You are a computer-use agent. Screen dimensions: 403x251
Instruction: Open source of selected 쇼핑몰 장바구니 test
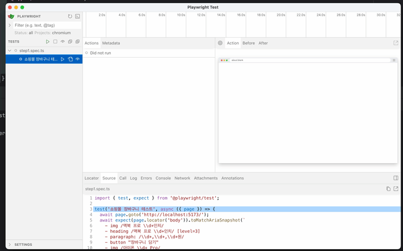[70, 59]
